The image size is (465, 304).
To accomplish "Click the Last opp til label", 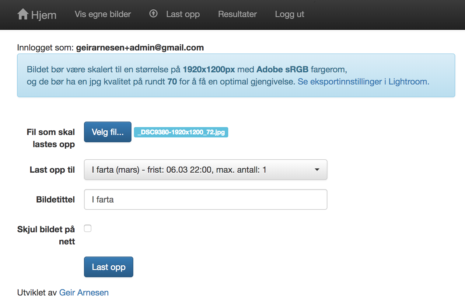I will tap(52, 170).
